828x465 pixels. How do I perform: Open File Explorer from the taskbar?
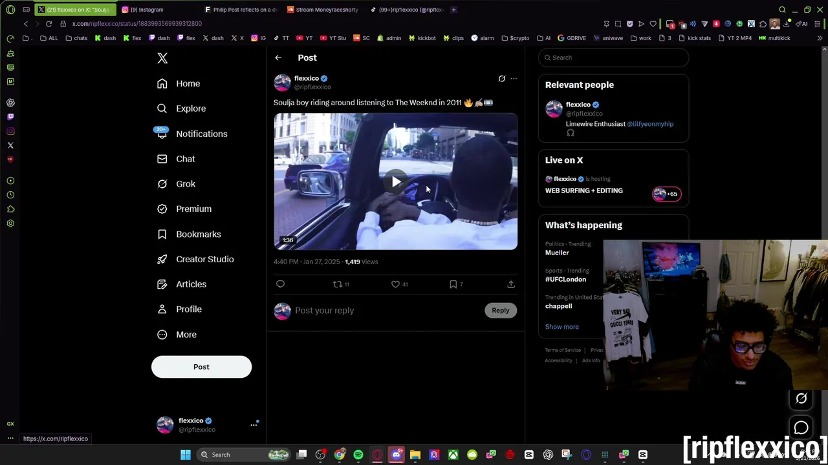415,455
